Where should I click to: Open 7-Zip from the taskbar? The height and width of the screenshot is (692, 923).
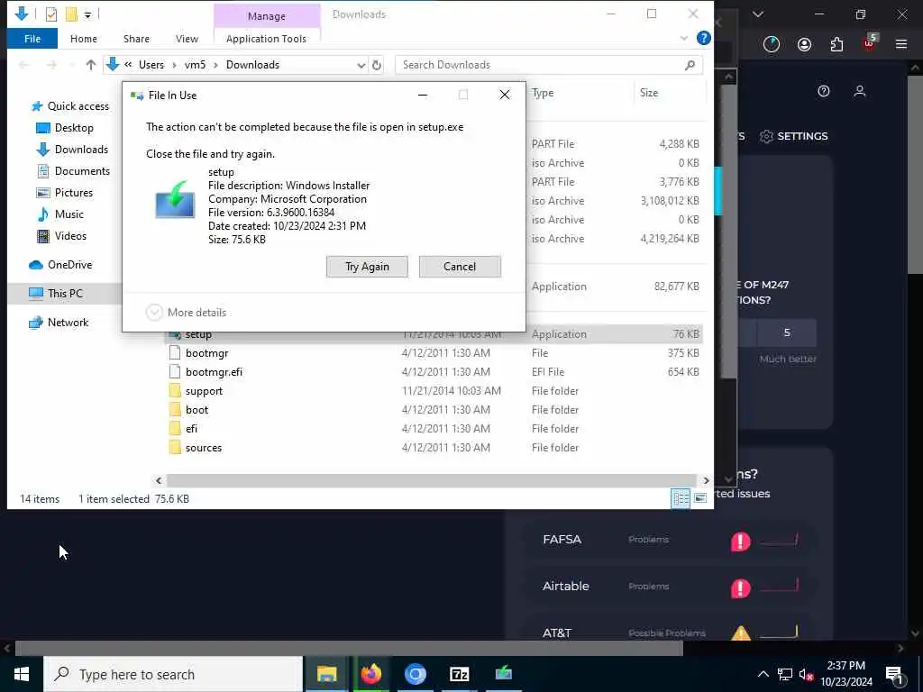coord(459,674)
